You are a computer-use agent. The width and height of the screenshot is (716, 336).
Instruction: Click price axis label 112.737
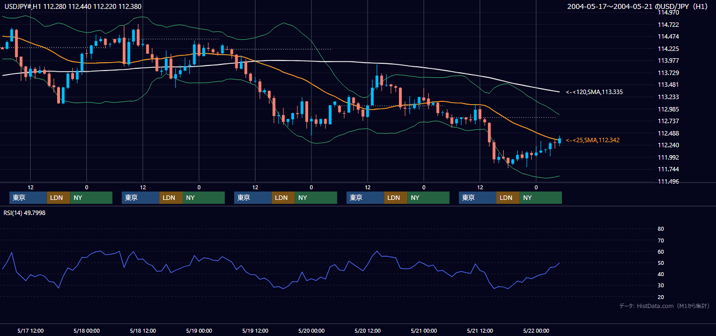point(668,121)
